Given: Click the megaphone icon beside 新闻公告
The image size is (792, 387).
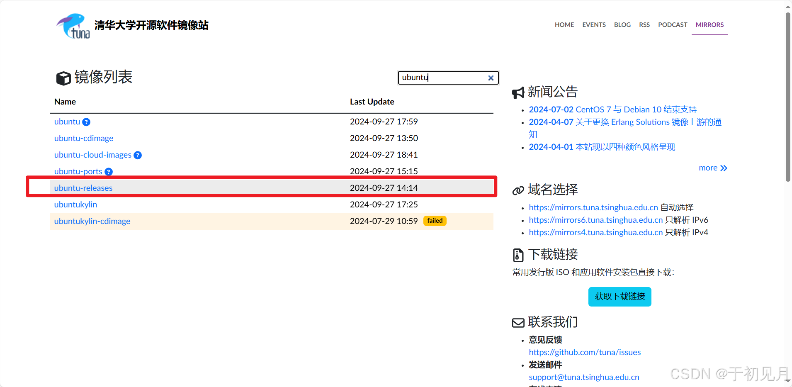Looking at the screenshot, I should coord(518,92).
